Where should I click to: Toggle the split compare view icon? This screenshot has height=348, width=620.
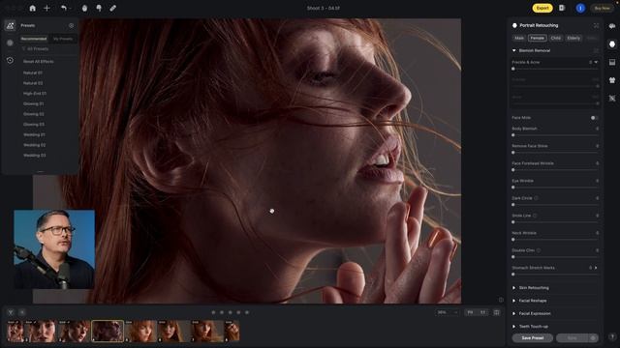click(x=497, y=312)
